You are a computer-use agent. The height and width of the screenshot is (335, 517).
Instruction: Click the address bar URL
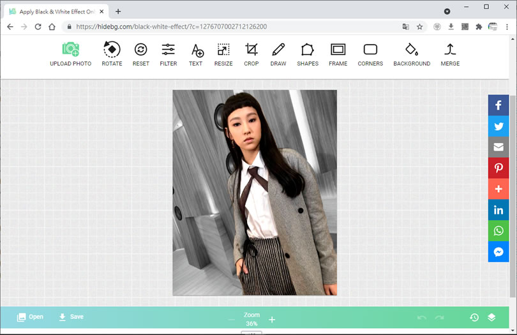coord(172,27)
